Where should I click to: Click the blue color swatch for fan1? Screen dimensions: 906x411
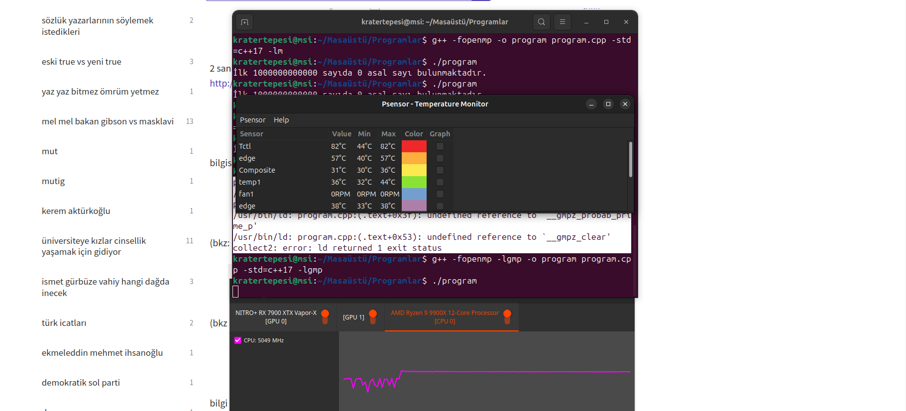tap(414, 194)
